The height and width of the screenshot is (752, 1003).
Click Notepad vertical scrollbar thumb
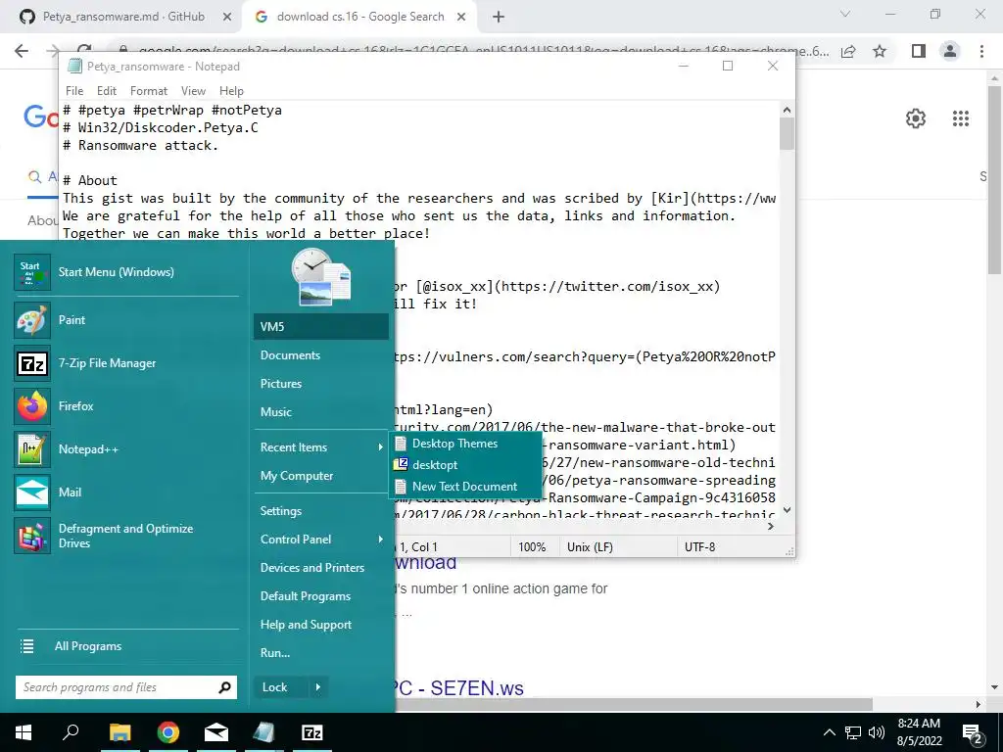(787, 133)
